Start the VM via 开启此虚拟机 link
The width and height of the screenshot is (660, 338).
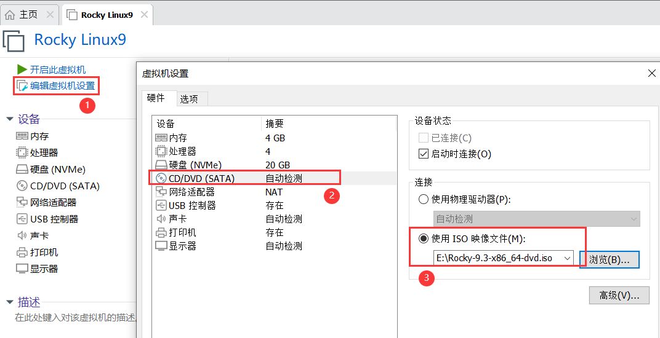pyautogui.click(x=58, y=70)
